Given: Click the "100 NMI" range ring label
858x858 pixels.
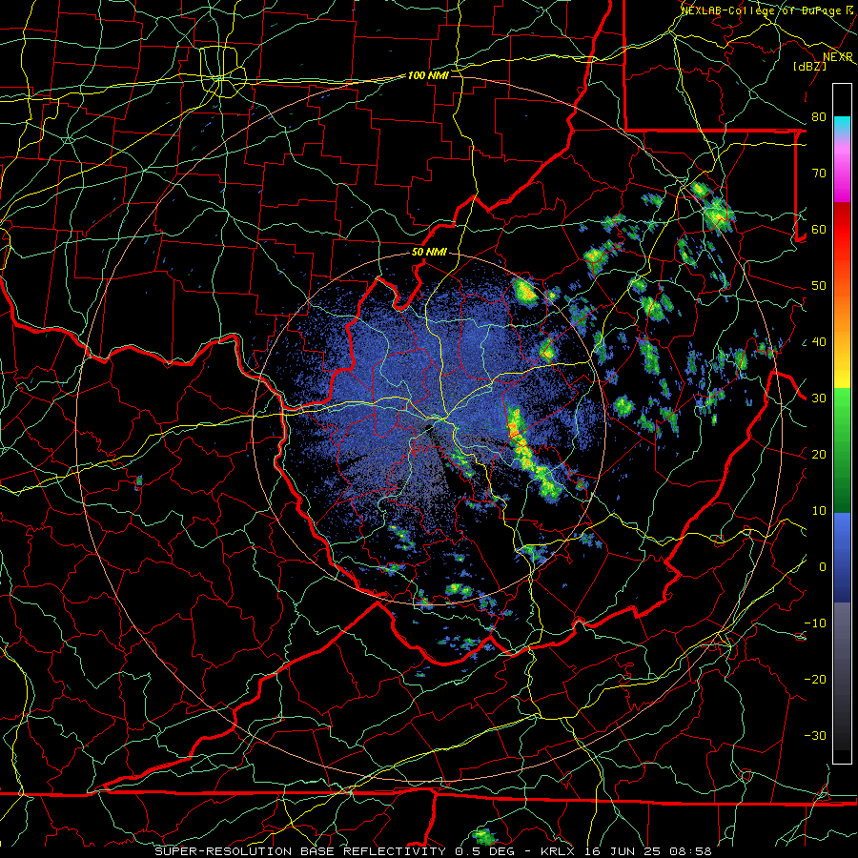Looking at the screenshot, I should (x=428, y=75).
